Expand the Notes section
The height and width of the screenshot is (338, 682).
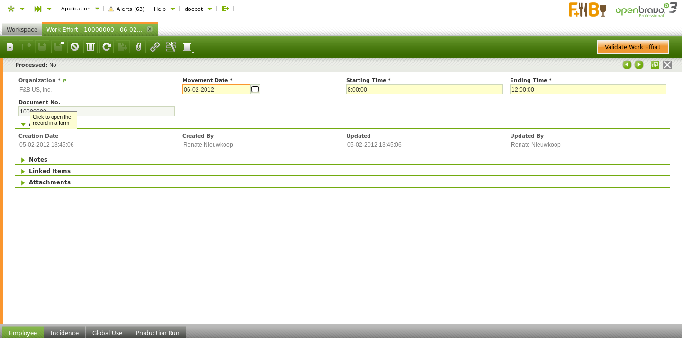38,160
